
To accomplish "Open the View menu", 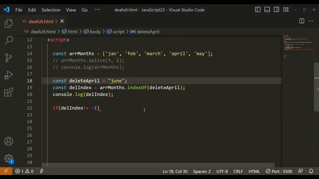I will coord(71,10).
